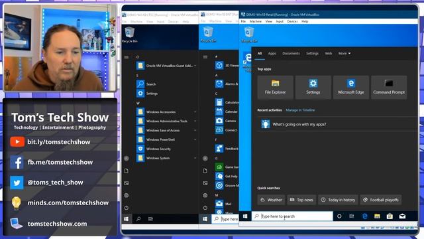Open Mail in ENT start menu

click(227, 204)
